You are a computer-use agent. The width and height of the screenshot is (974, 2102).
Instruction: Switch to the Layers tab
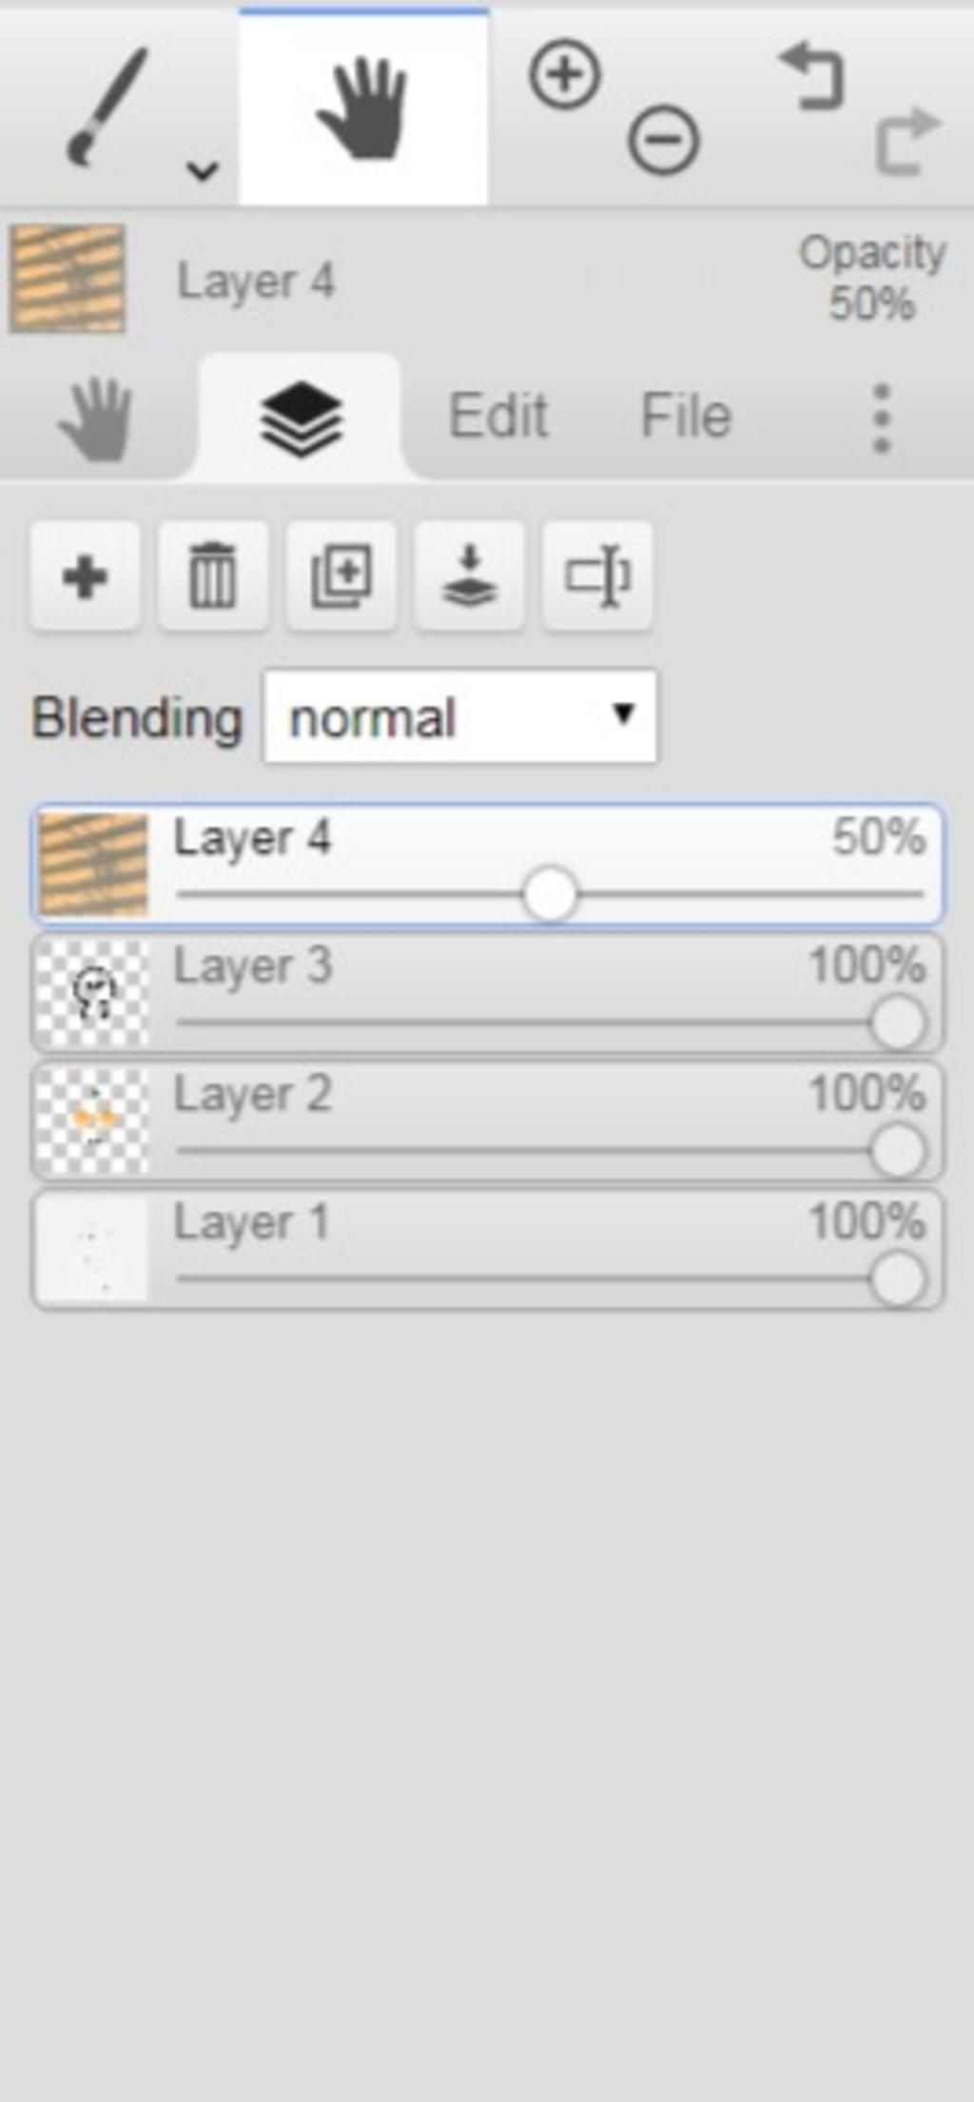301,418
